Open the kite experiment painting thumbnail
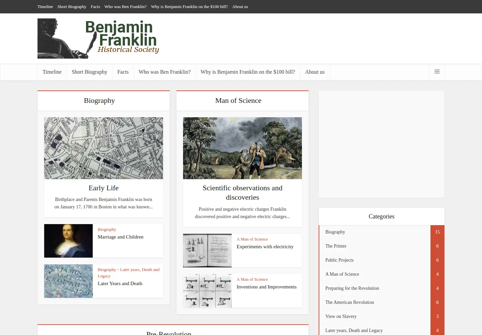482x335 pixels. tap(242, 148)
